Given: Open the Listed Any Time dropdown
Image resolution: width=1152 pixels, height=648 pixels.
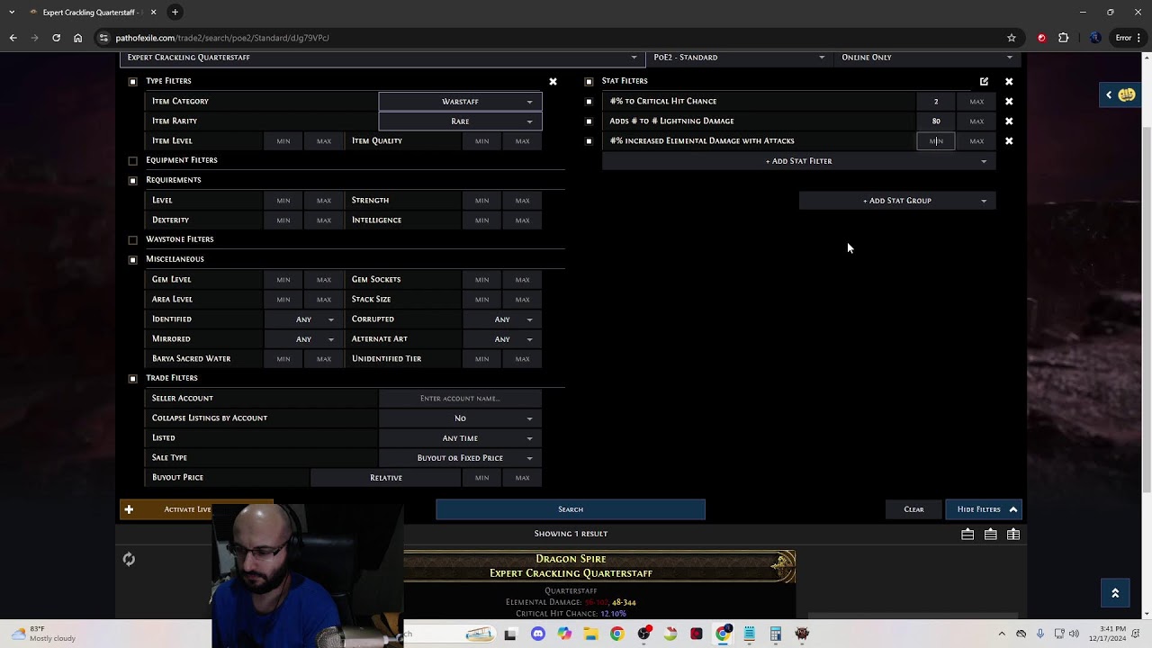Looking at the screenshot, I should click(460, 437).
